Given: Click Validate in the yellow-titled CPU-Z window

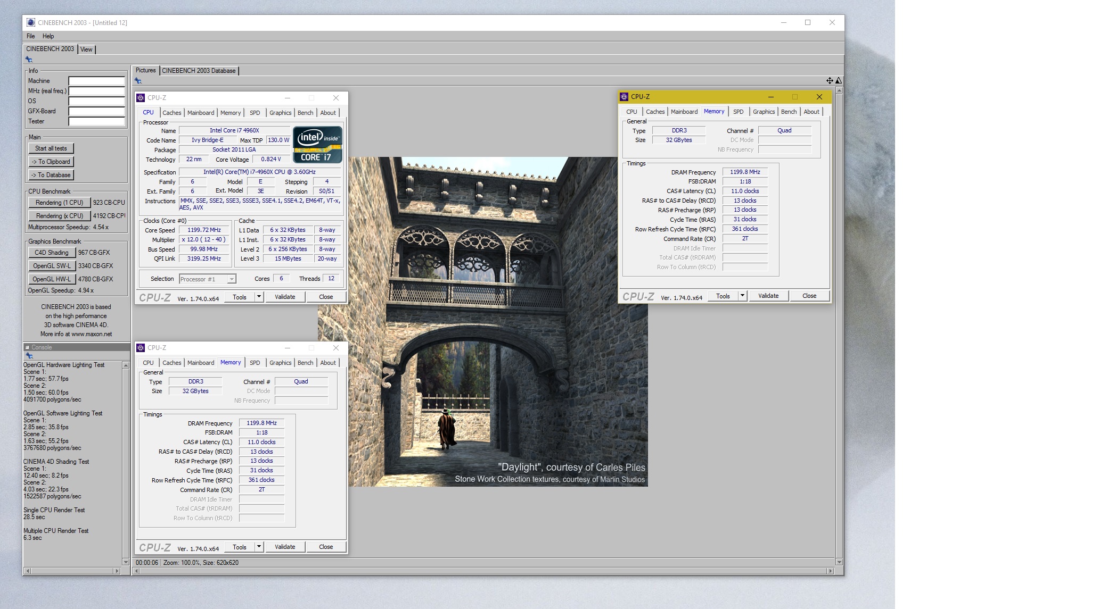Looking at the screenshot, I should [768, 296].
